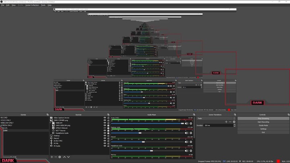The height and width of the screenshot is (163, 290).
Task: Move the selected source down
Action: (68, 157)
